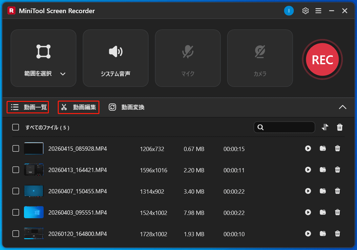
Task: Check the box for 20260415_085928.MP4
Action: (x=16, y=149)
